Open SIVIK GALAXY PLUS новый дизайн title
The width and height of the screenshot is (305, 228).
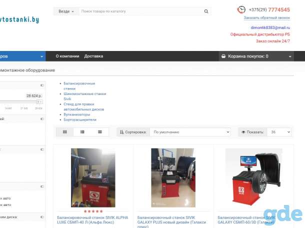tap(171, 222)
